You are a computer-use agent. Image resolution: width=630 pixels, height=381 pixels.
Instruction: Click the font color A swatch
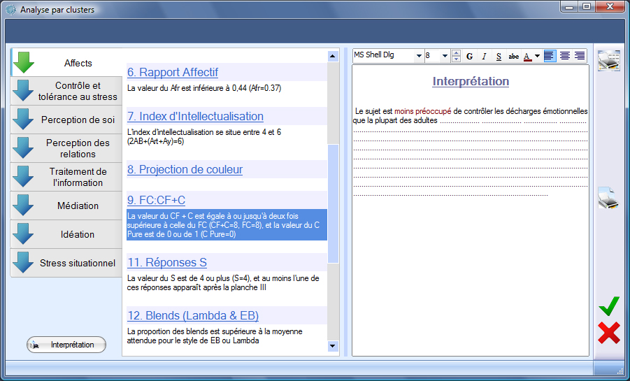point(527,56)
